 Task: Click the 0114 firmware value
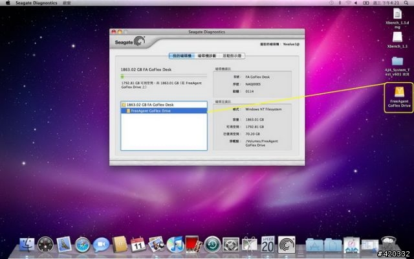pyautogui.click(x=250, y=91)
